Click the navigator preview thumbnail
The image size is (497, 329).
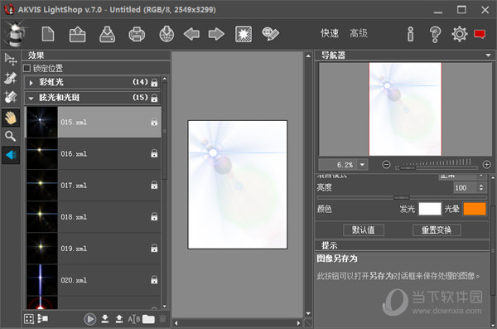[x=405, y=109]
